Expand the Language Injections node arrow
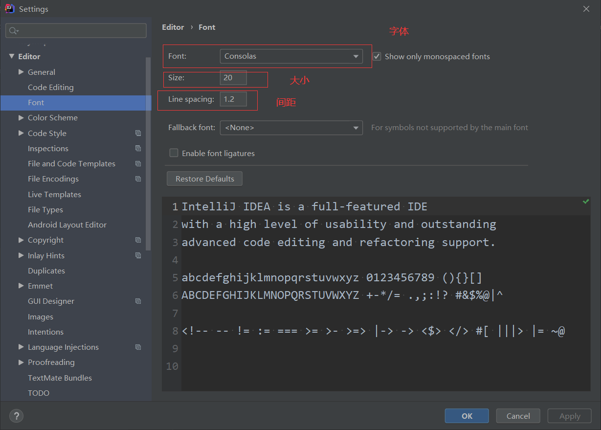 [x=21, y=347]
